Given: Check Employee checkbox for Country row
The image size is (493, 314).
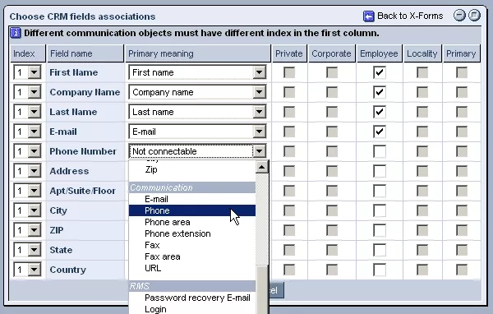Looking at the screenshot, I should coord(380,270).
